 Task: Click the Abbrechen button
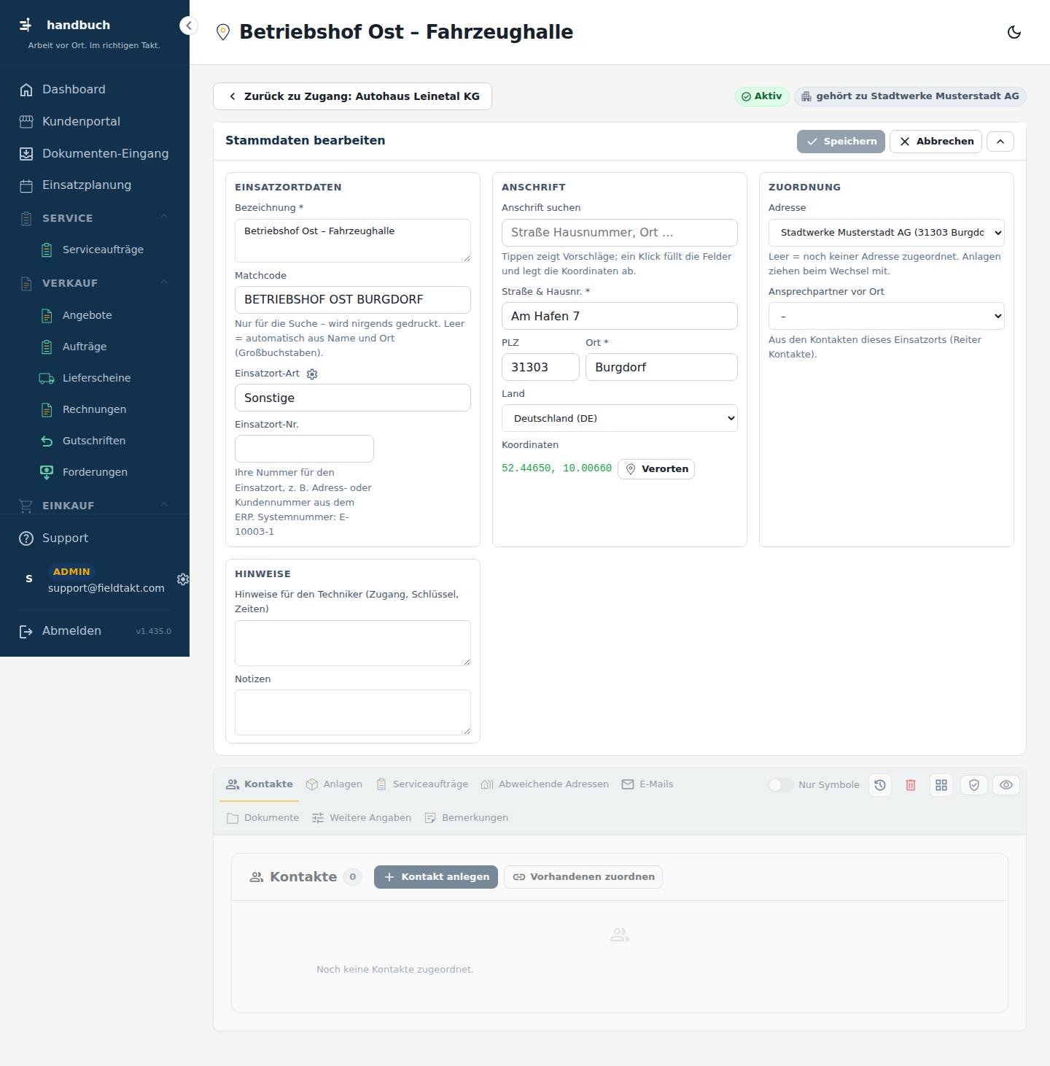(936, 142)
